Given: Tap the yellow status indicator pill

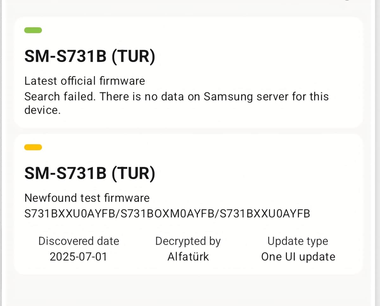Looking at the screenshot, I should pos(33,147).
